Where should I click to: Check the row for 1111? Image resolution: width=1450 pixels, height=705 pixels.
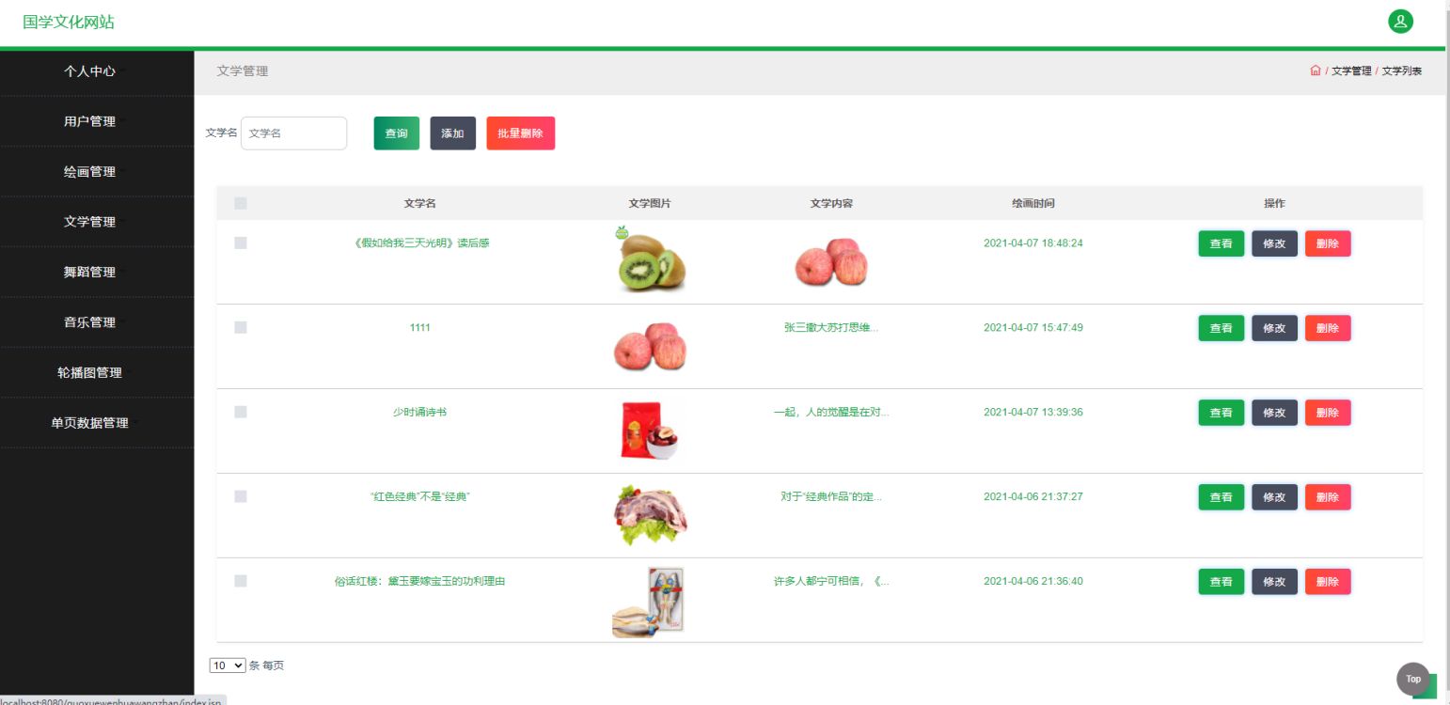[x=241, y=327]
